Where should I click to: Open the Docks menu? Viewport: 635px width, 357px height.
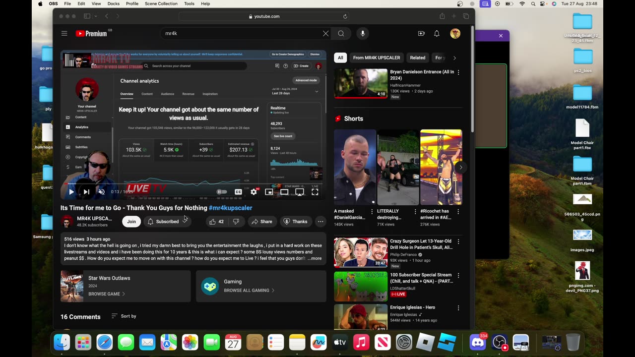tap(114, 3)
